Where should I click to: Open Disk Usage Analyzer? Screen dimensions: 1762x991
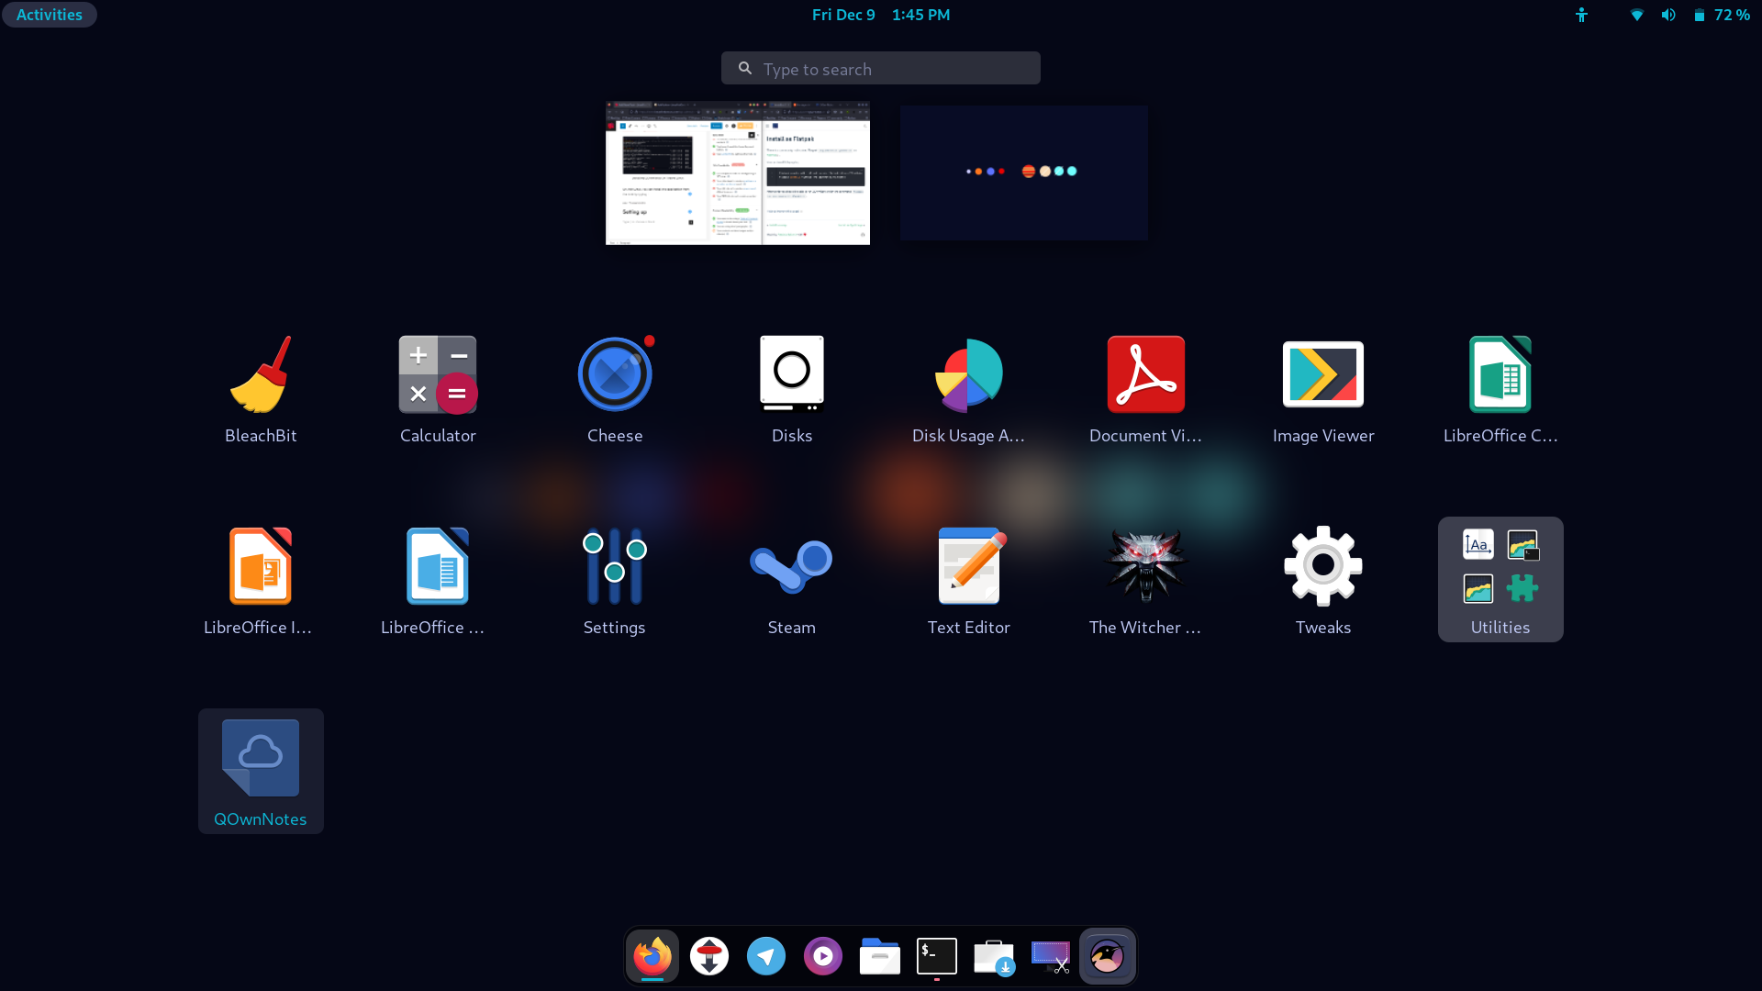968,373
